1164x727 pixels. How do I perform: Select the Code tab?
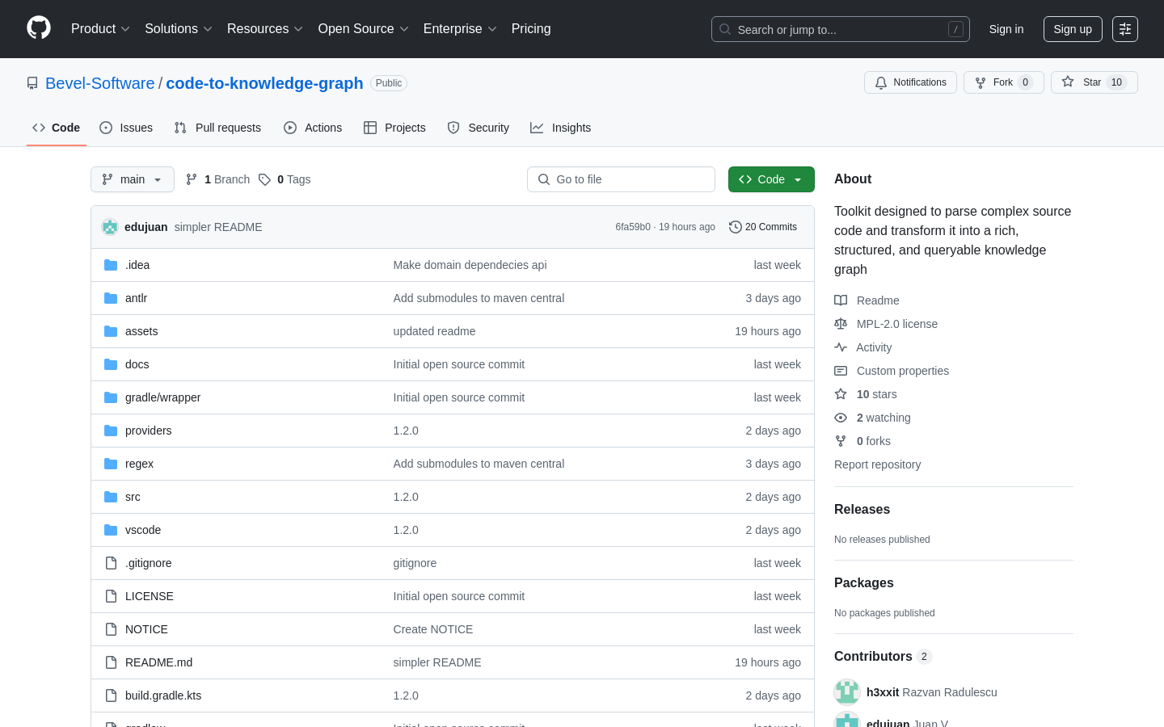57,128
